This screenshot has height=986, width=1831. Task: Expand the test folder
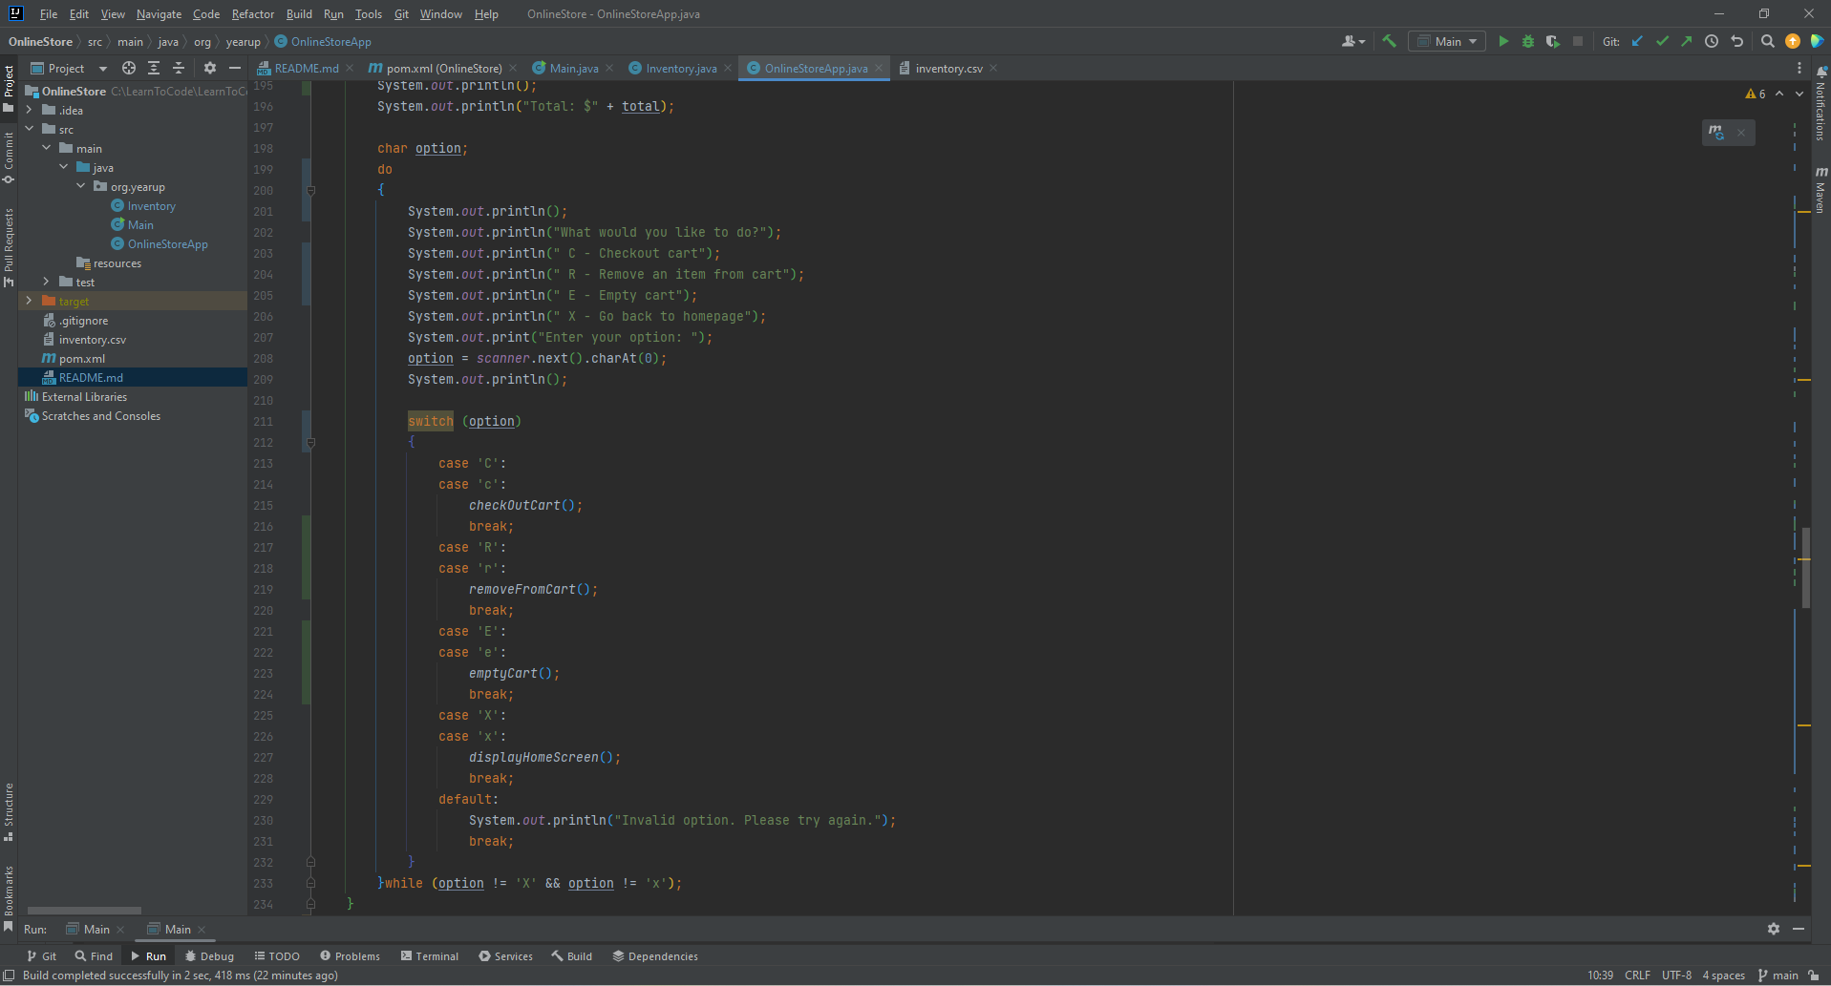[46, 283]
